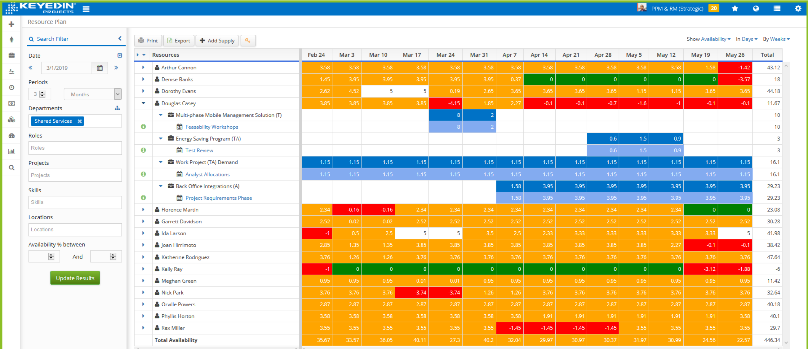808x349 pixels.
Task: Click info icon beside Feasability Workshops
Action: tap(143, 127)
